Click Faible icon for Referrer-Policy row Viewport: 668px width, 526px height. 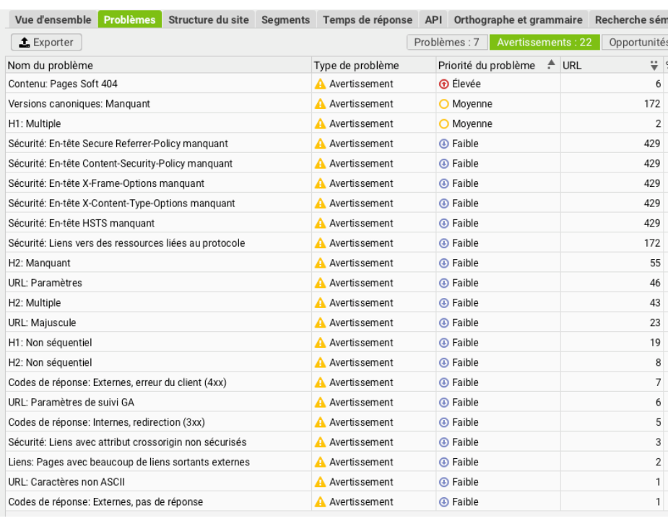(443, 144)
